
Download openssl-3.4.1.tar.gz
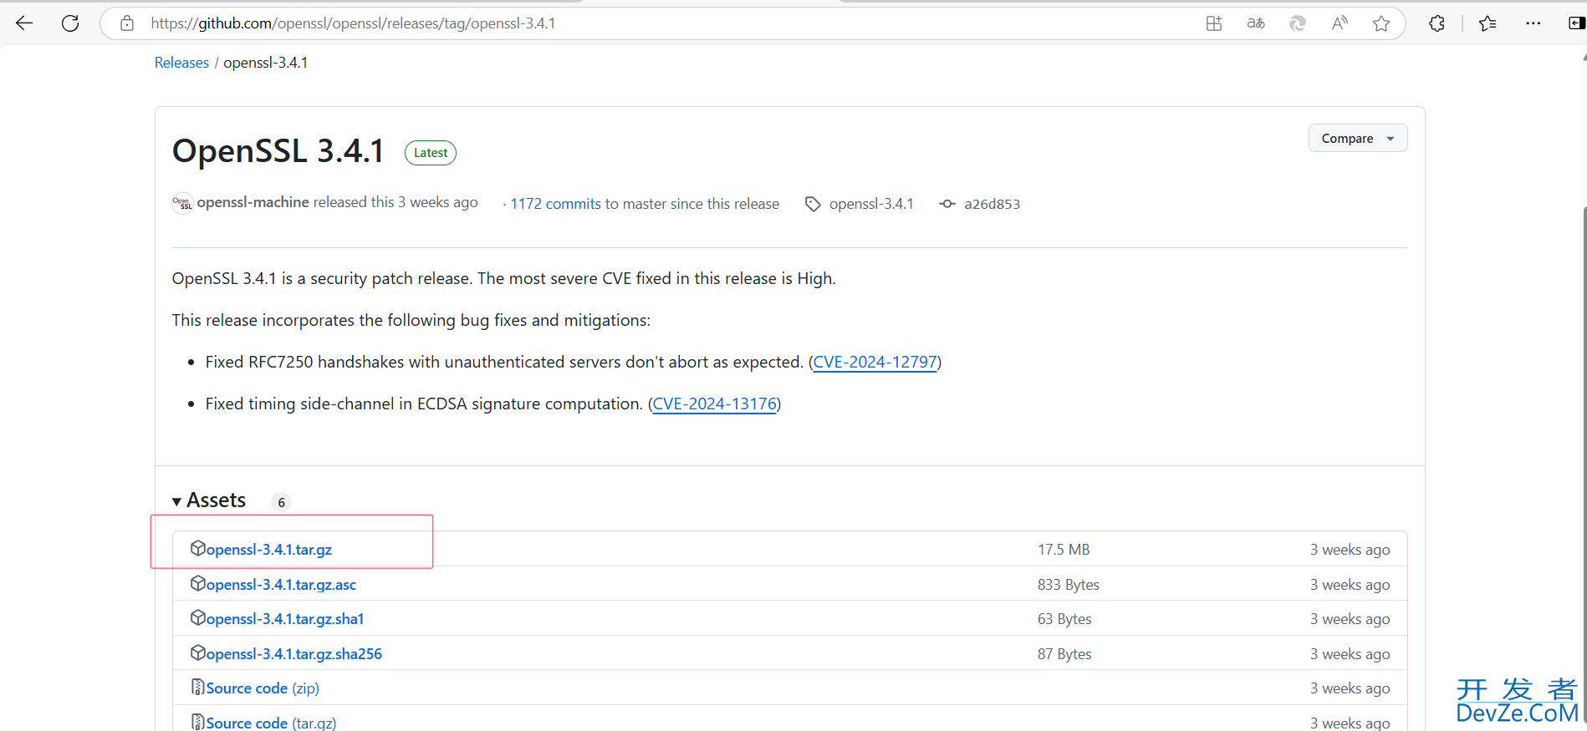[269, 550]
